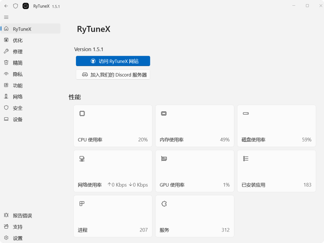The image size is (324, 243).
Task: Open the 服务 services card
Action: [194, 216]
